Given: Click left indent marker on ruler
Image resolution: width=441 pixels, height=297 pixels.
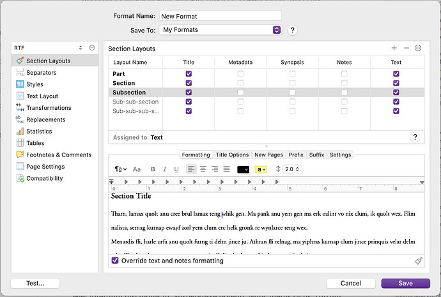Looking at the screenshot, I should (112, 182).
